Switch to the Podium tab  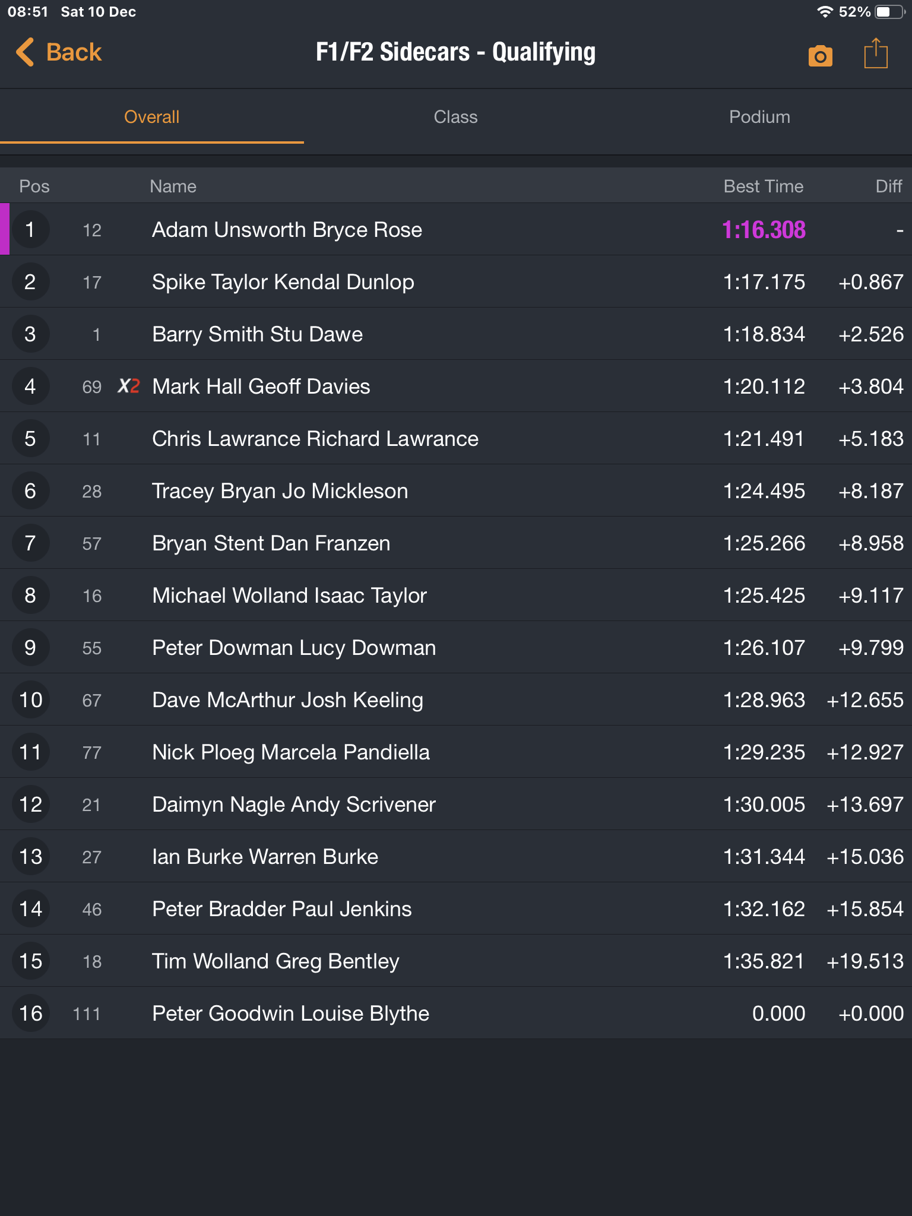tap(759, 117)
